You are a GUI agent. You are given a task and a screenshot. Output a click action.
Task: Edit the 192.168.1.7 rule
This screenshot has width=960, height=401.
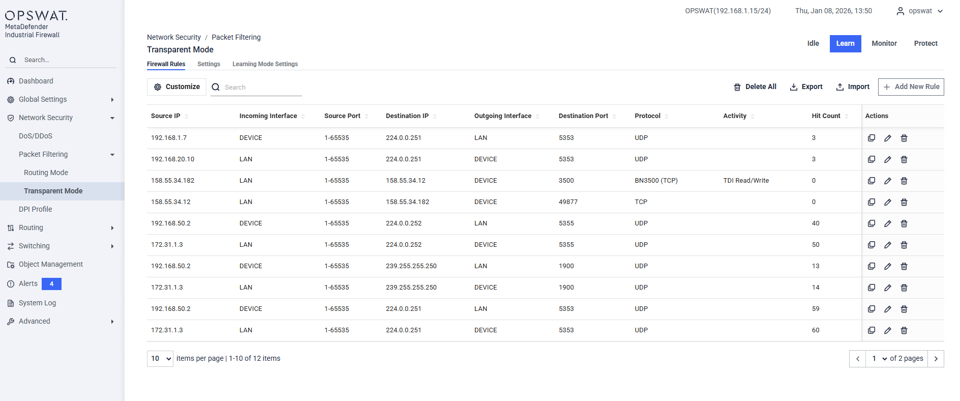tap(888, 138)
